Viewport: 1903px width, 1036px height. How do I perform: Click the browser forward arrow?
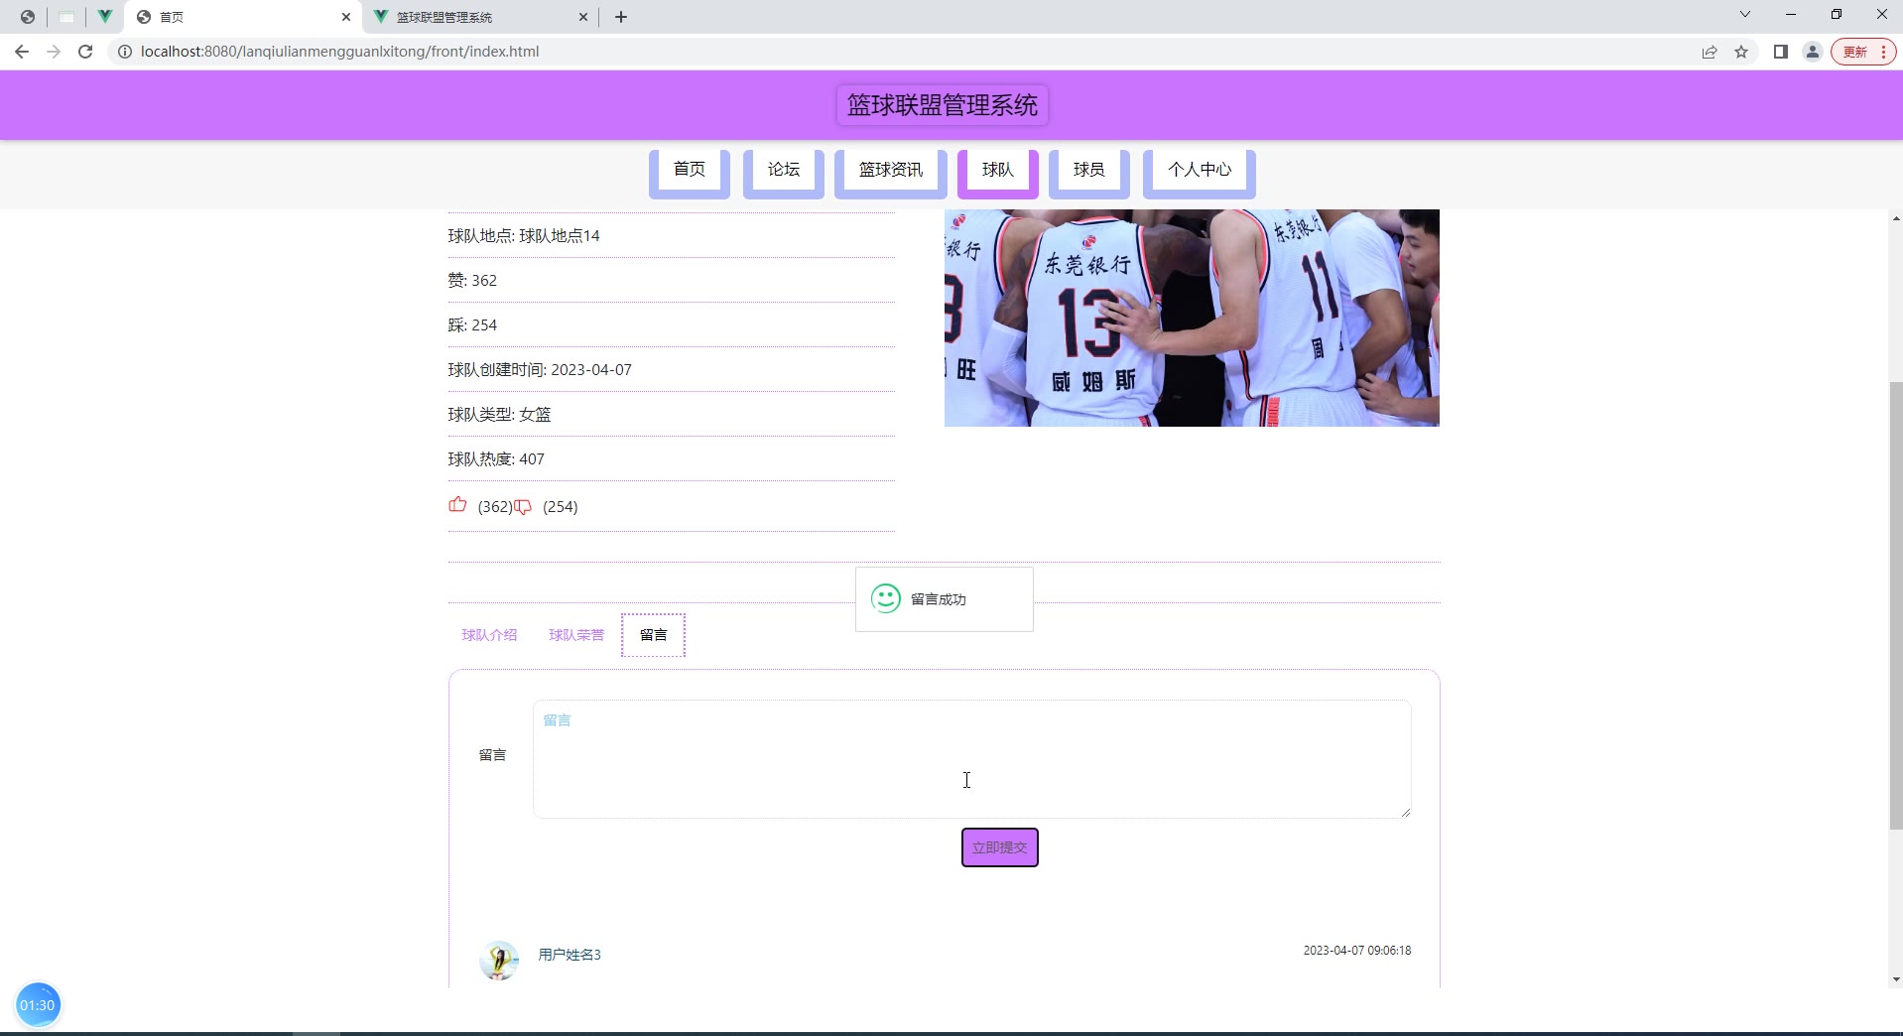point(54,52)
